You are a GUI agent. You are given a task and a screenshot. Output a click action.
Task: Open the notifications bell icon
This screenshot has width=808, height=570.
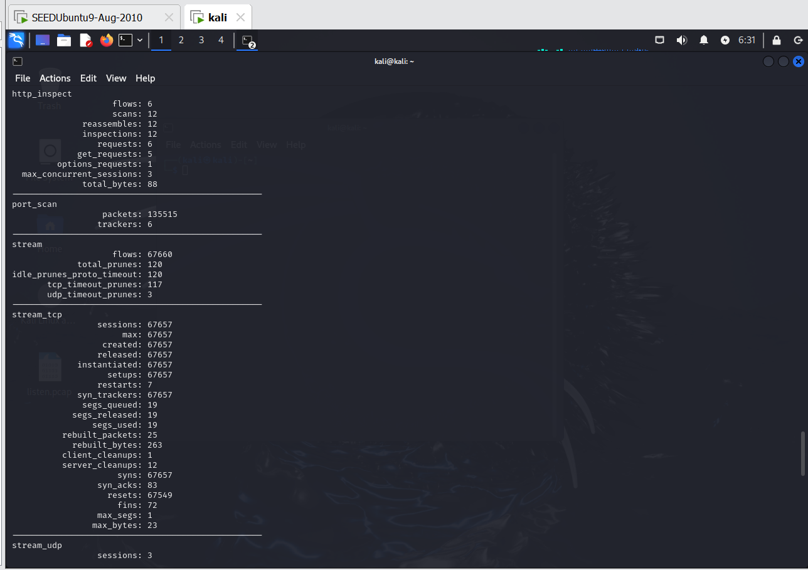coord(704,40)
